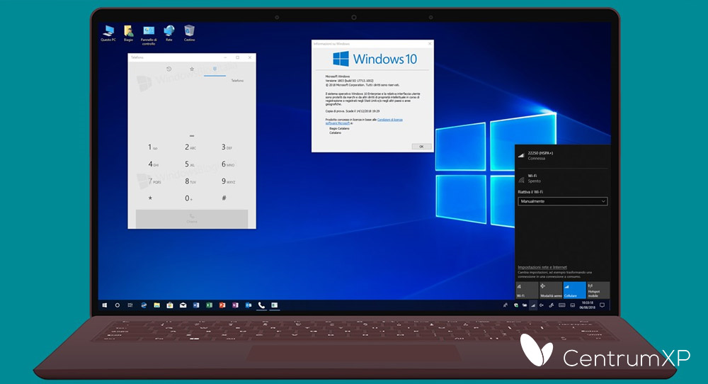Select the Telefono phone app taskbar icon

pyautogui.click(x=261, y=305)
